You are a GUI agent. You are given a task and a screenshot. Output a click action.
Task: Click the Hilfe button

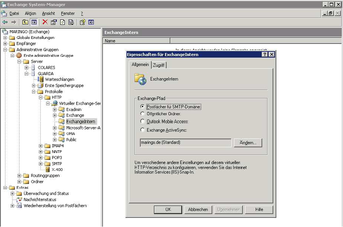259,209
